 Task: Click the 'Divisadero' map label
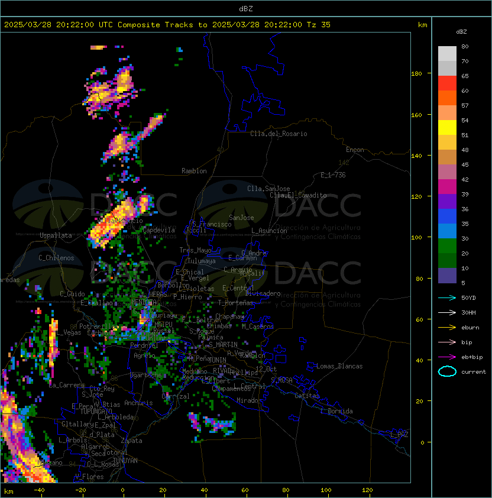click(x=263, y=293)
